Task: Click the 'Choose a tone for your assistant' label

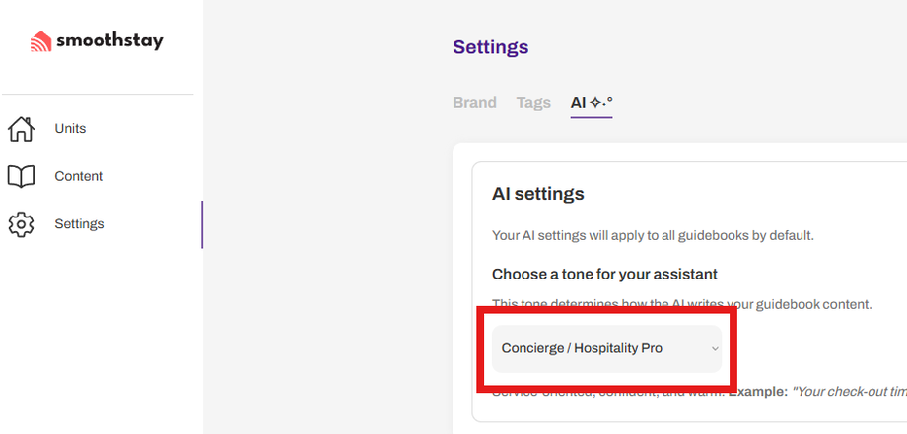Action: [604, 274]
